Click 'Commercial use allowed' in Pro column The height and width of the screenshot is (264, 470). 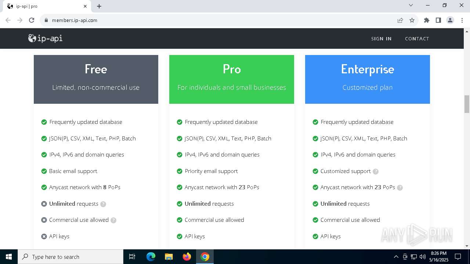point(214,220)
